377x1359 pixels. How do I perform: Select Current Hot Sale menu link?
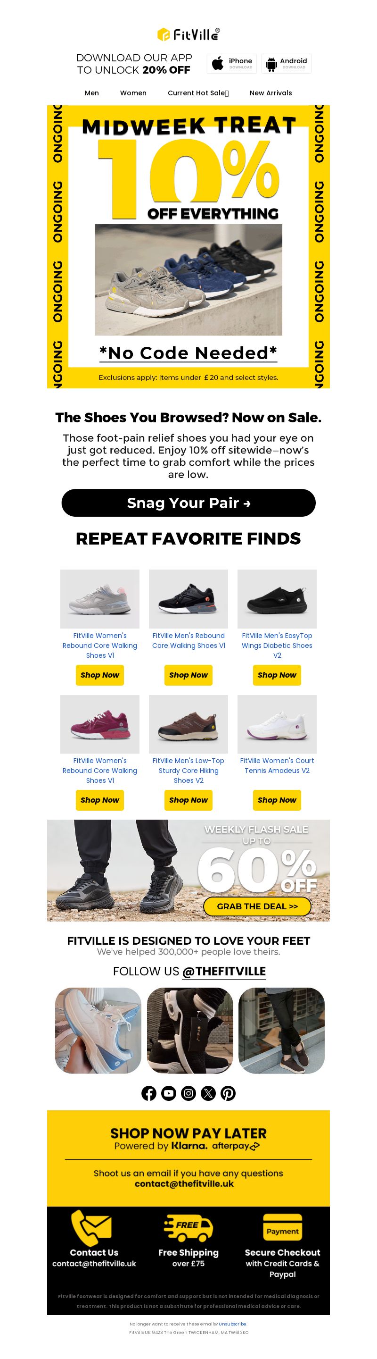click(198, 93)
